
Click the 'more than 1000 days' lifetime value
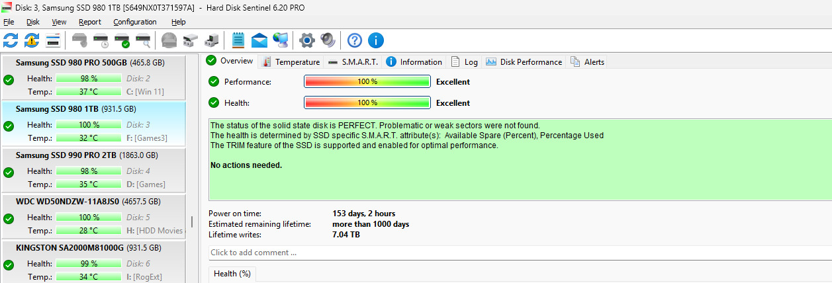pos(371,224)
